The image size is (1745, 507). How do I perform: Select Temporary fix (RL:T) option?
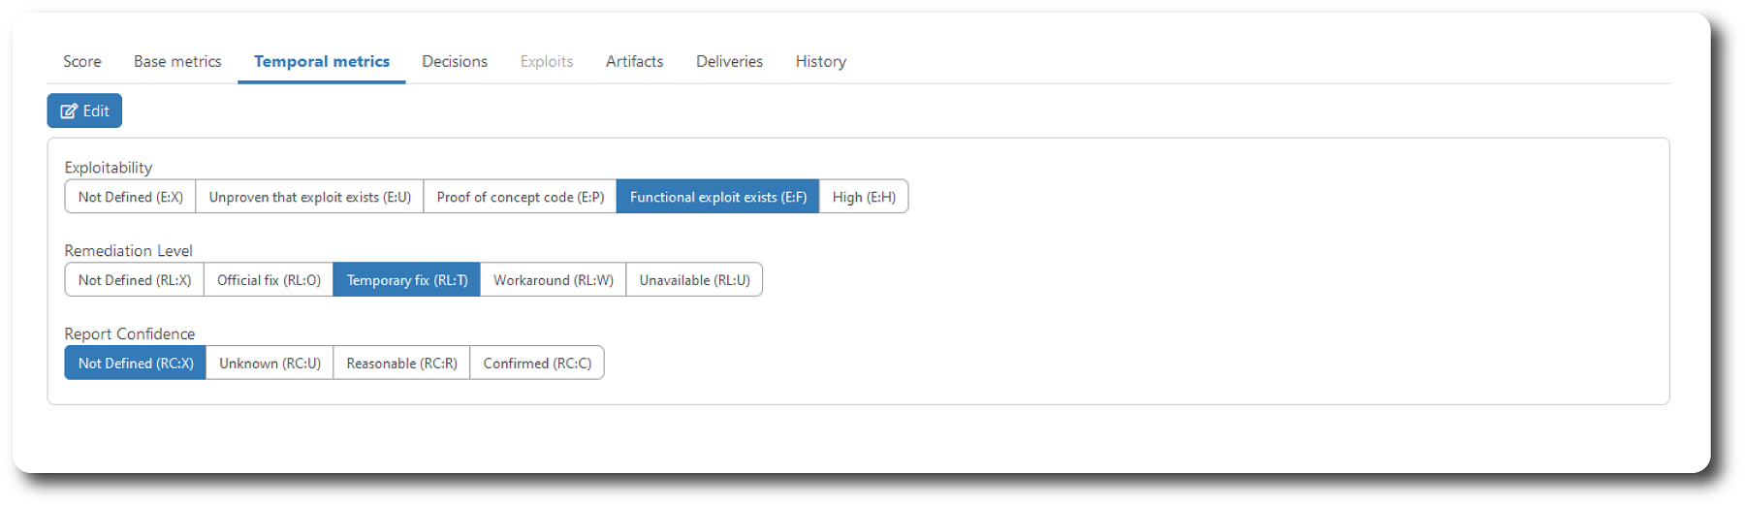[407, 280]
